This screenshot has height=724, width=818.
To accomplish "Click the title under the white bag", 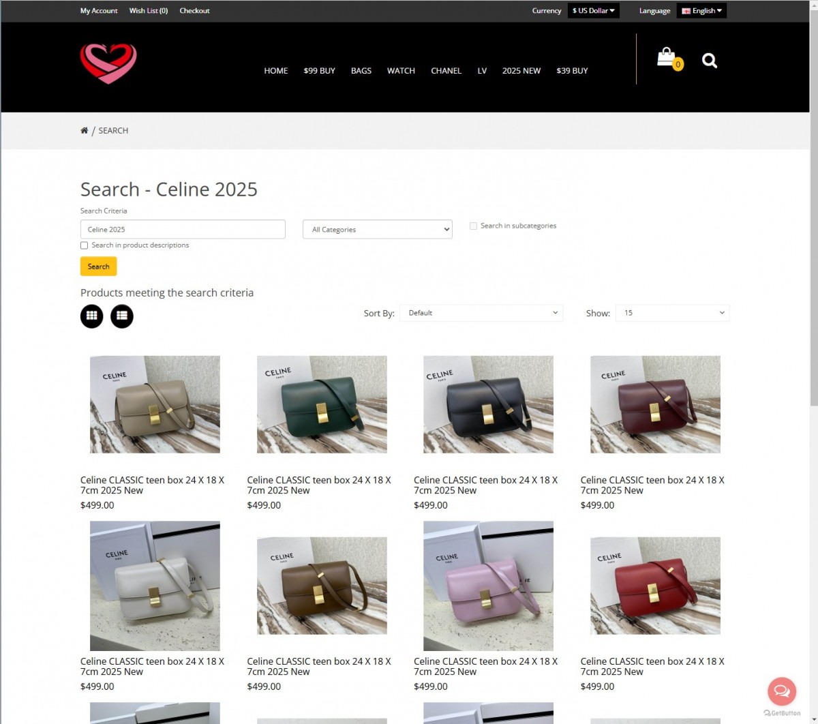I will point(152,667).
